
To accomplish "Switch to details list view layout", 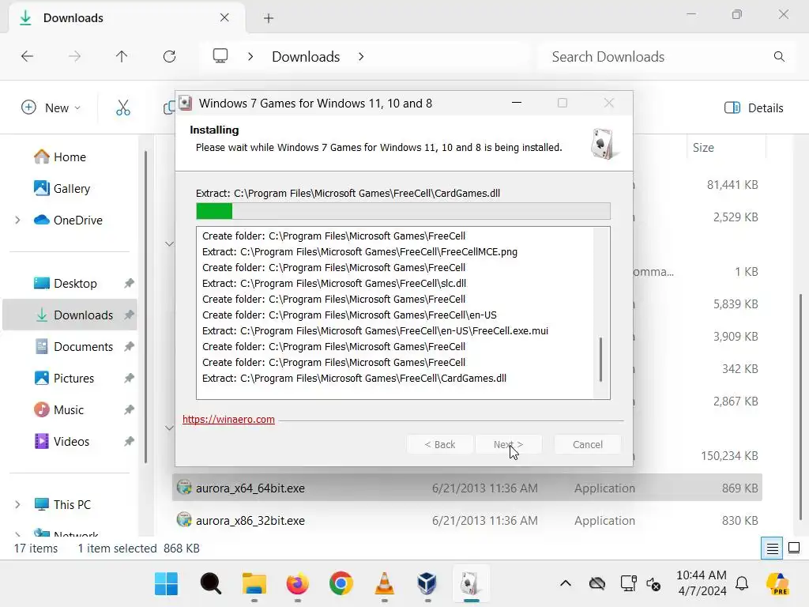I will coord(773,549).
